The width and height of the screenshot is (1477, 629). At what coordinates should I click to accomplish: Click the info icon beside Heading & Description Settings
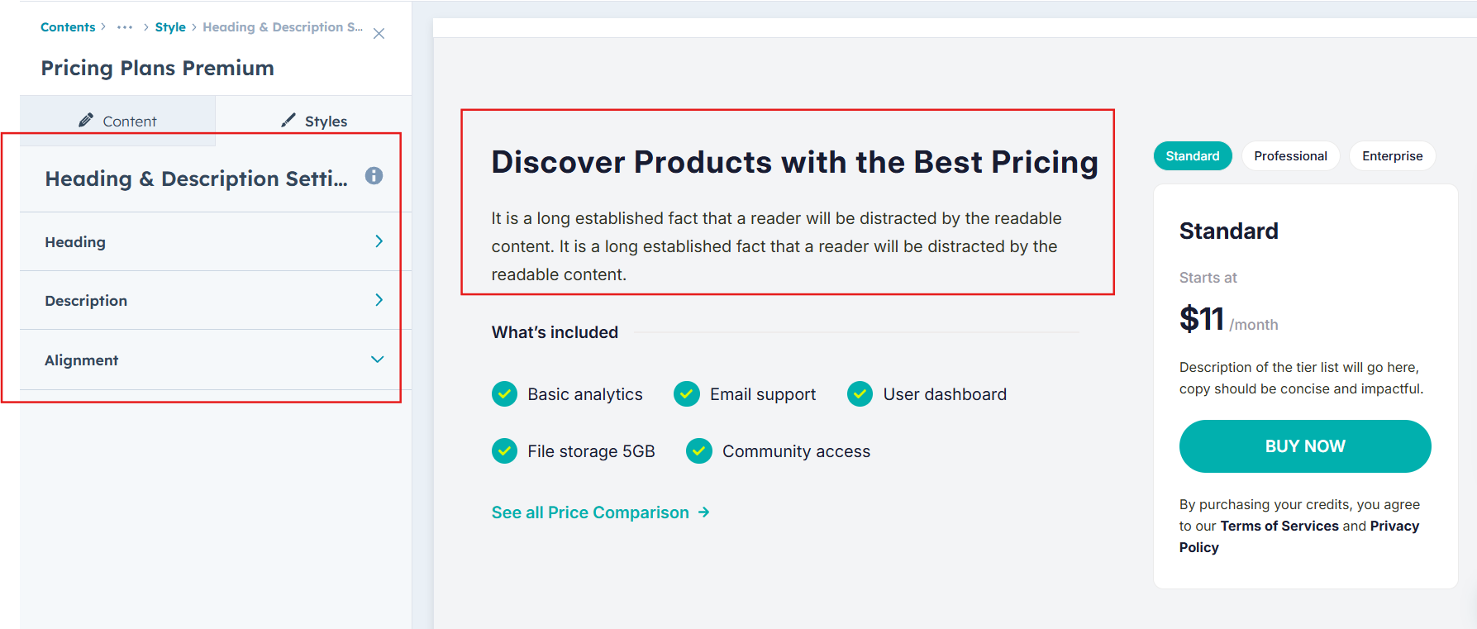(374, 176)
